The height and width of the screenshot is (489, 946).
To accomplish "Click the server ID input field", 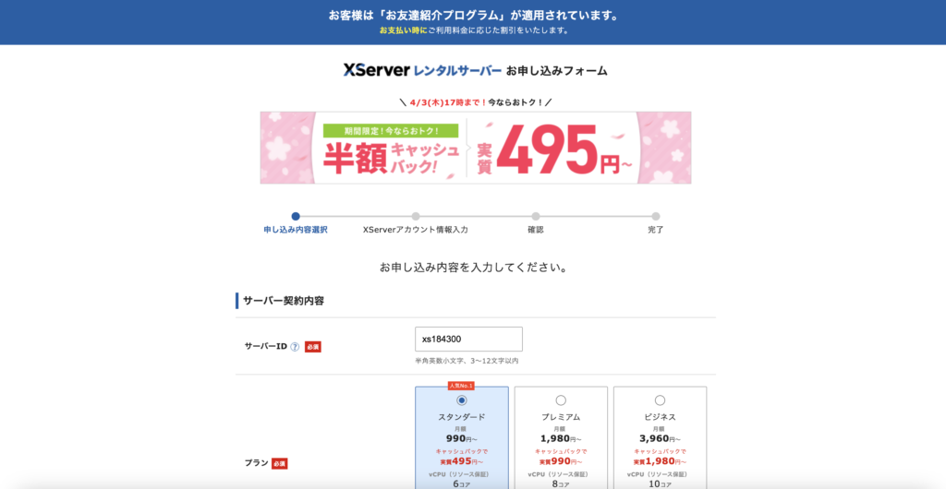I will click(x=468, y=339).
